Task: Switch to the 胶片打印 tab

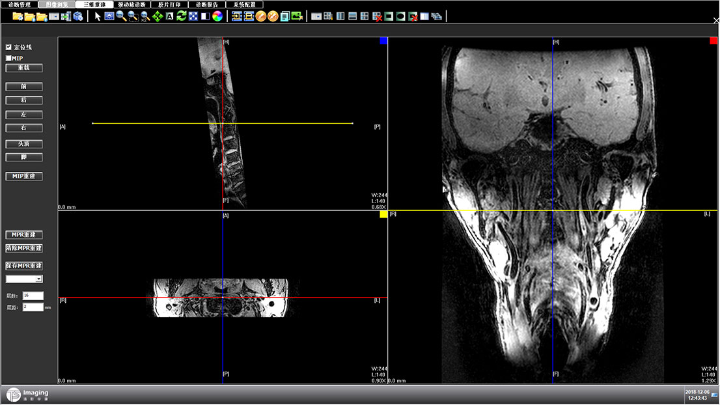Action: pyautogui.click(x=169, y=4)
